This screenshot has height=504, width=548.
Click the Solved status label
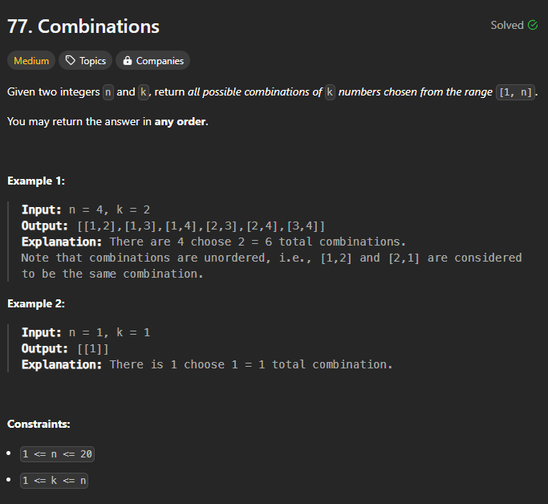[x=507, y=25]
